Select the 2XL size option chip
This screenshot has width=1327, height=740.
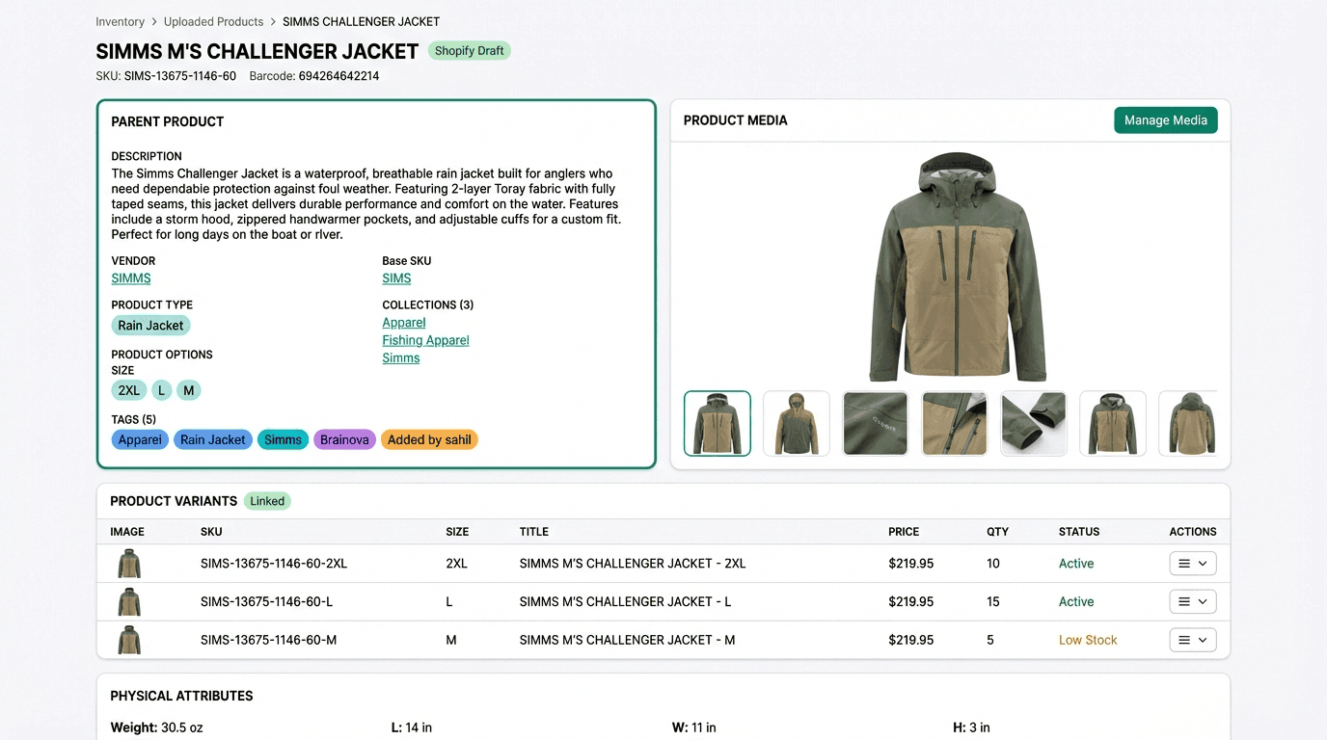(128, 390)
